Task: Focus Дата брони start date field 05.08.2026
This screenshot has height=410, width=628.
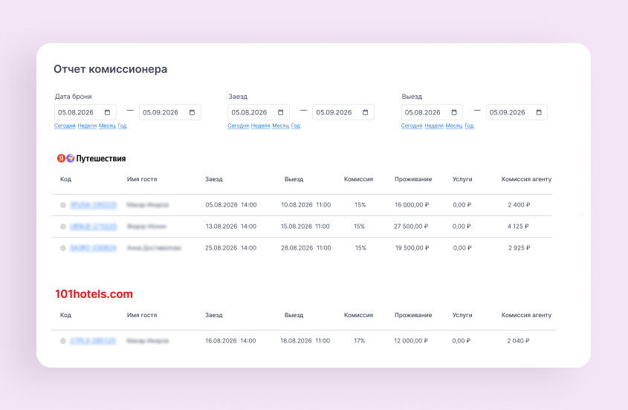Action: [x=85, y=112]
